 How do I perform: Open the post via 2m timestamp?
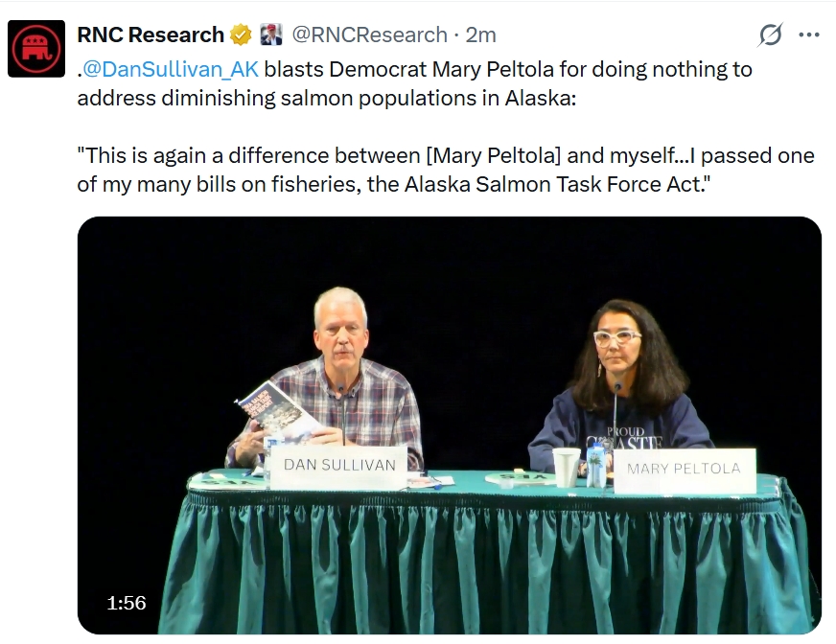481,34
